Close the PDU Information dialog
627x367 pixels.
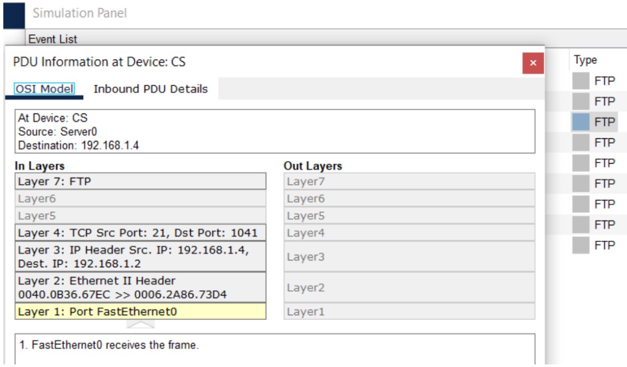[533, 63]
